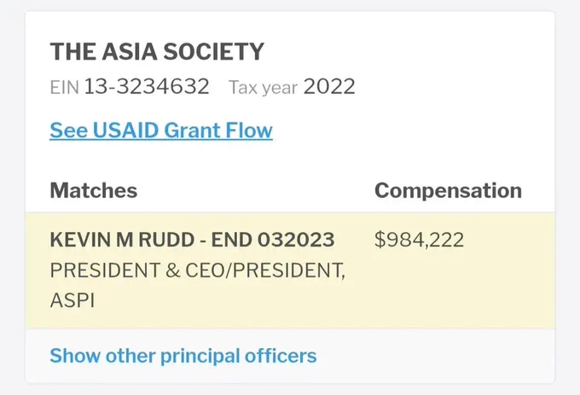
Task: Click the PRESIDENT & CEO/PRESIDENT title line
Action: [x=198, y=270]
